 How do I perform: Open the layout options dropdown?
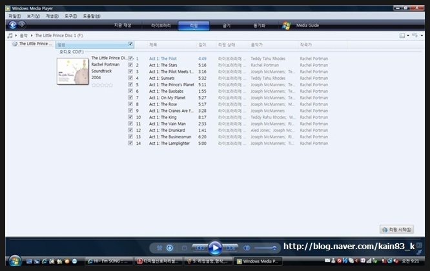(408, 35)
